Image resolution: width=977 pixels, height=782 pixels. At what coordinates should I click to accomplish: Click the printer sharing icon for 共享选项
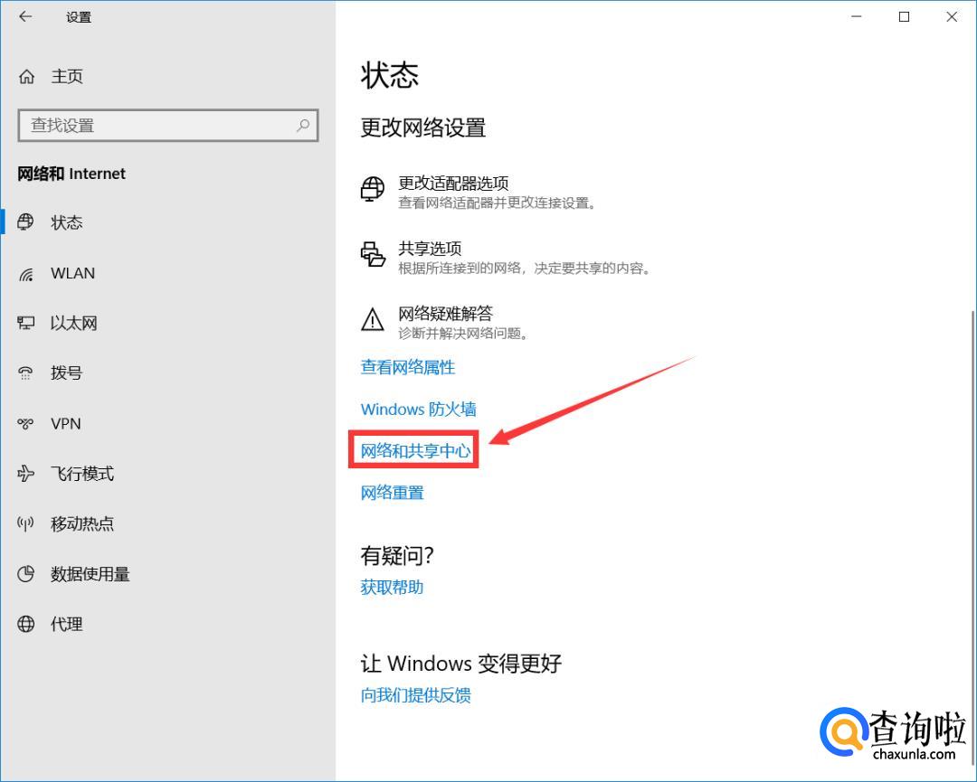373,254
